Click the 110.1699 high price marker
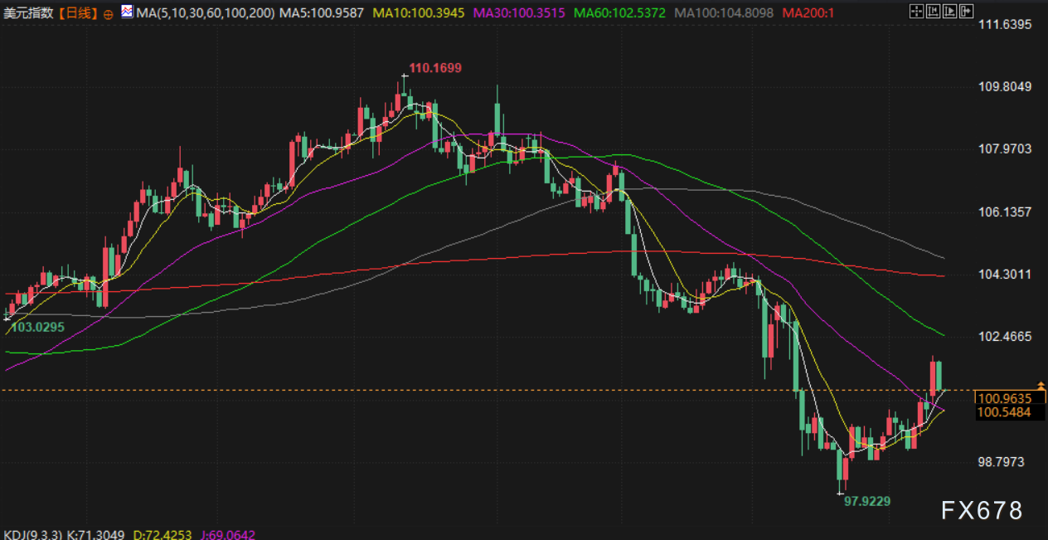This screenshot has width=1048, height=540. [x=435, y=68]
